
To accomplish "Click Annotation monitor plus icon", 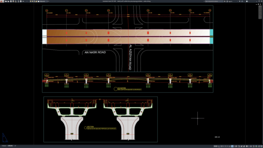I will (x=251, y=146).
